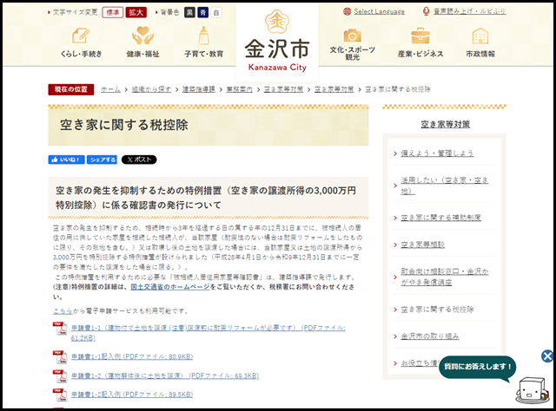This screenshot has height=411, width=556.
Task: Open 健康・福祉 heart-in-hands icon
Action: (142, 36)
